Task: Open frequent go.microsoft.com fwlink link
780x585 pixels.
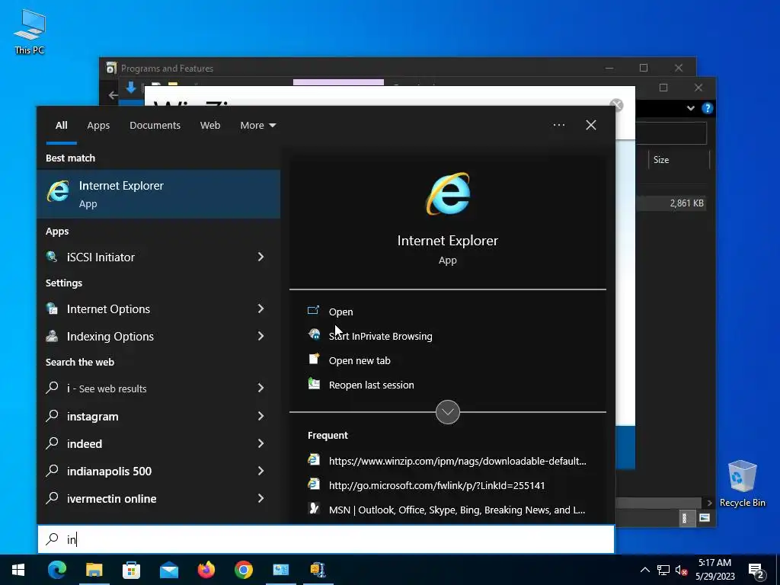Action: [x=436, y=485]
